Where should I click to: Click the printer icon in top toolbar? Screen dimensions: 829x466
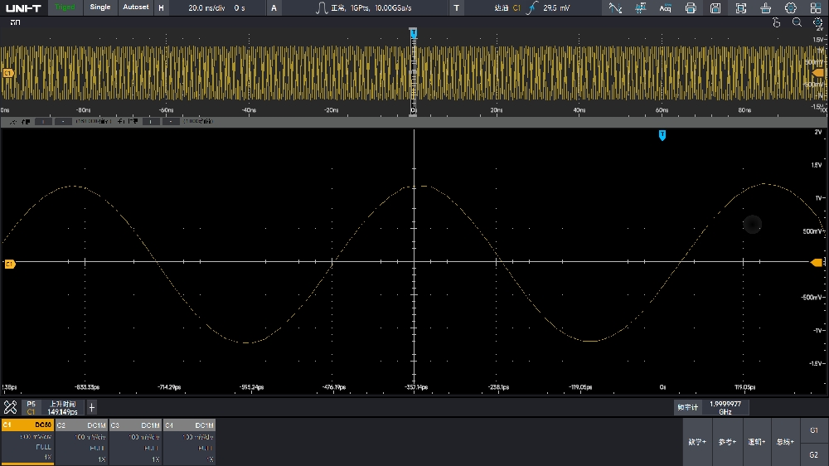[691, 8]
